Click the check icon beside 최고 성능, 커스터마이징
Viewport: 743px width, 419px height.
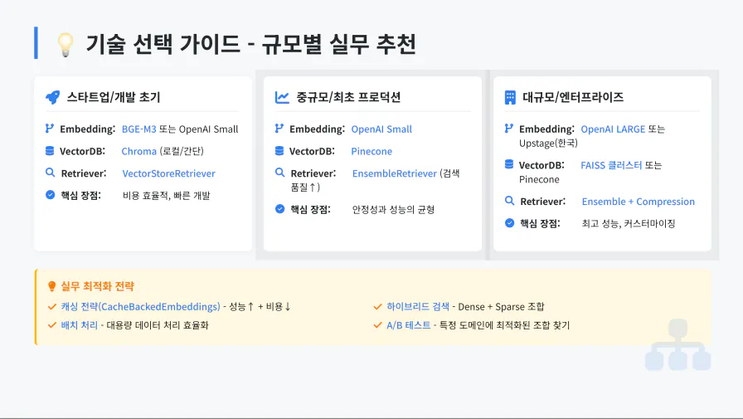click(509, 222)
